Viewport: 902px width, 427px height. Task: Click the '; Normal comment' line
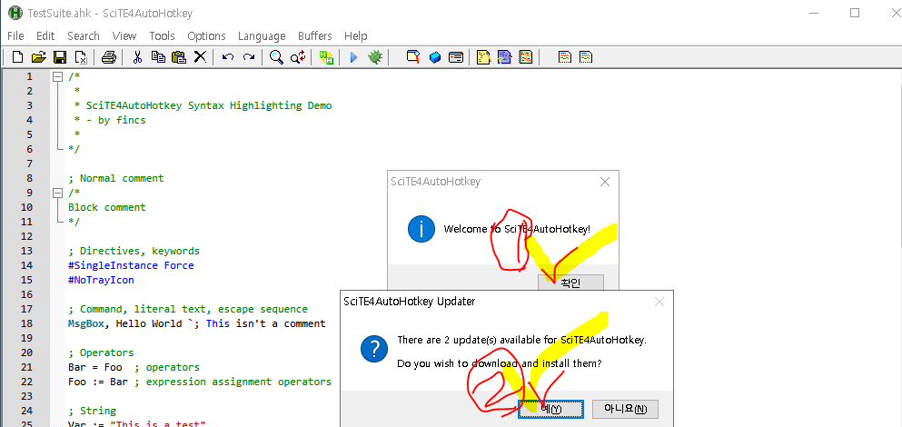pyautogui.click(x=115, y=178)
